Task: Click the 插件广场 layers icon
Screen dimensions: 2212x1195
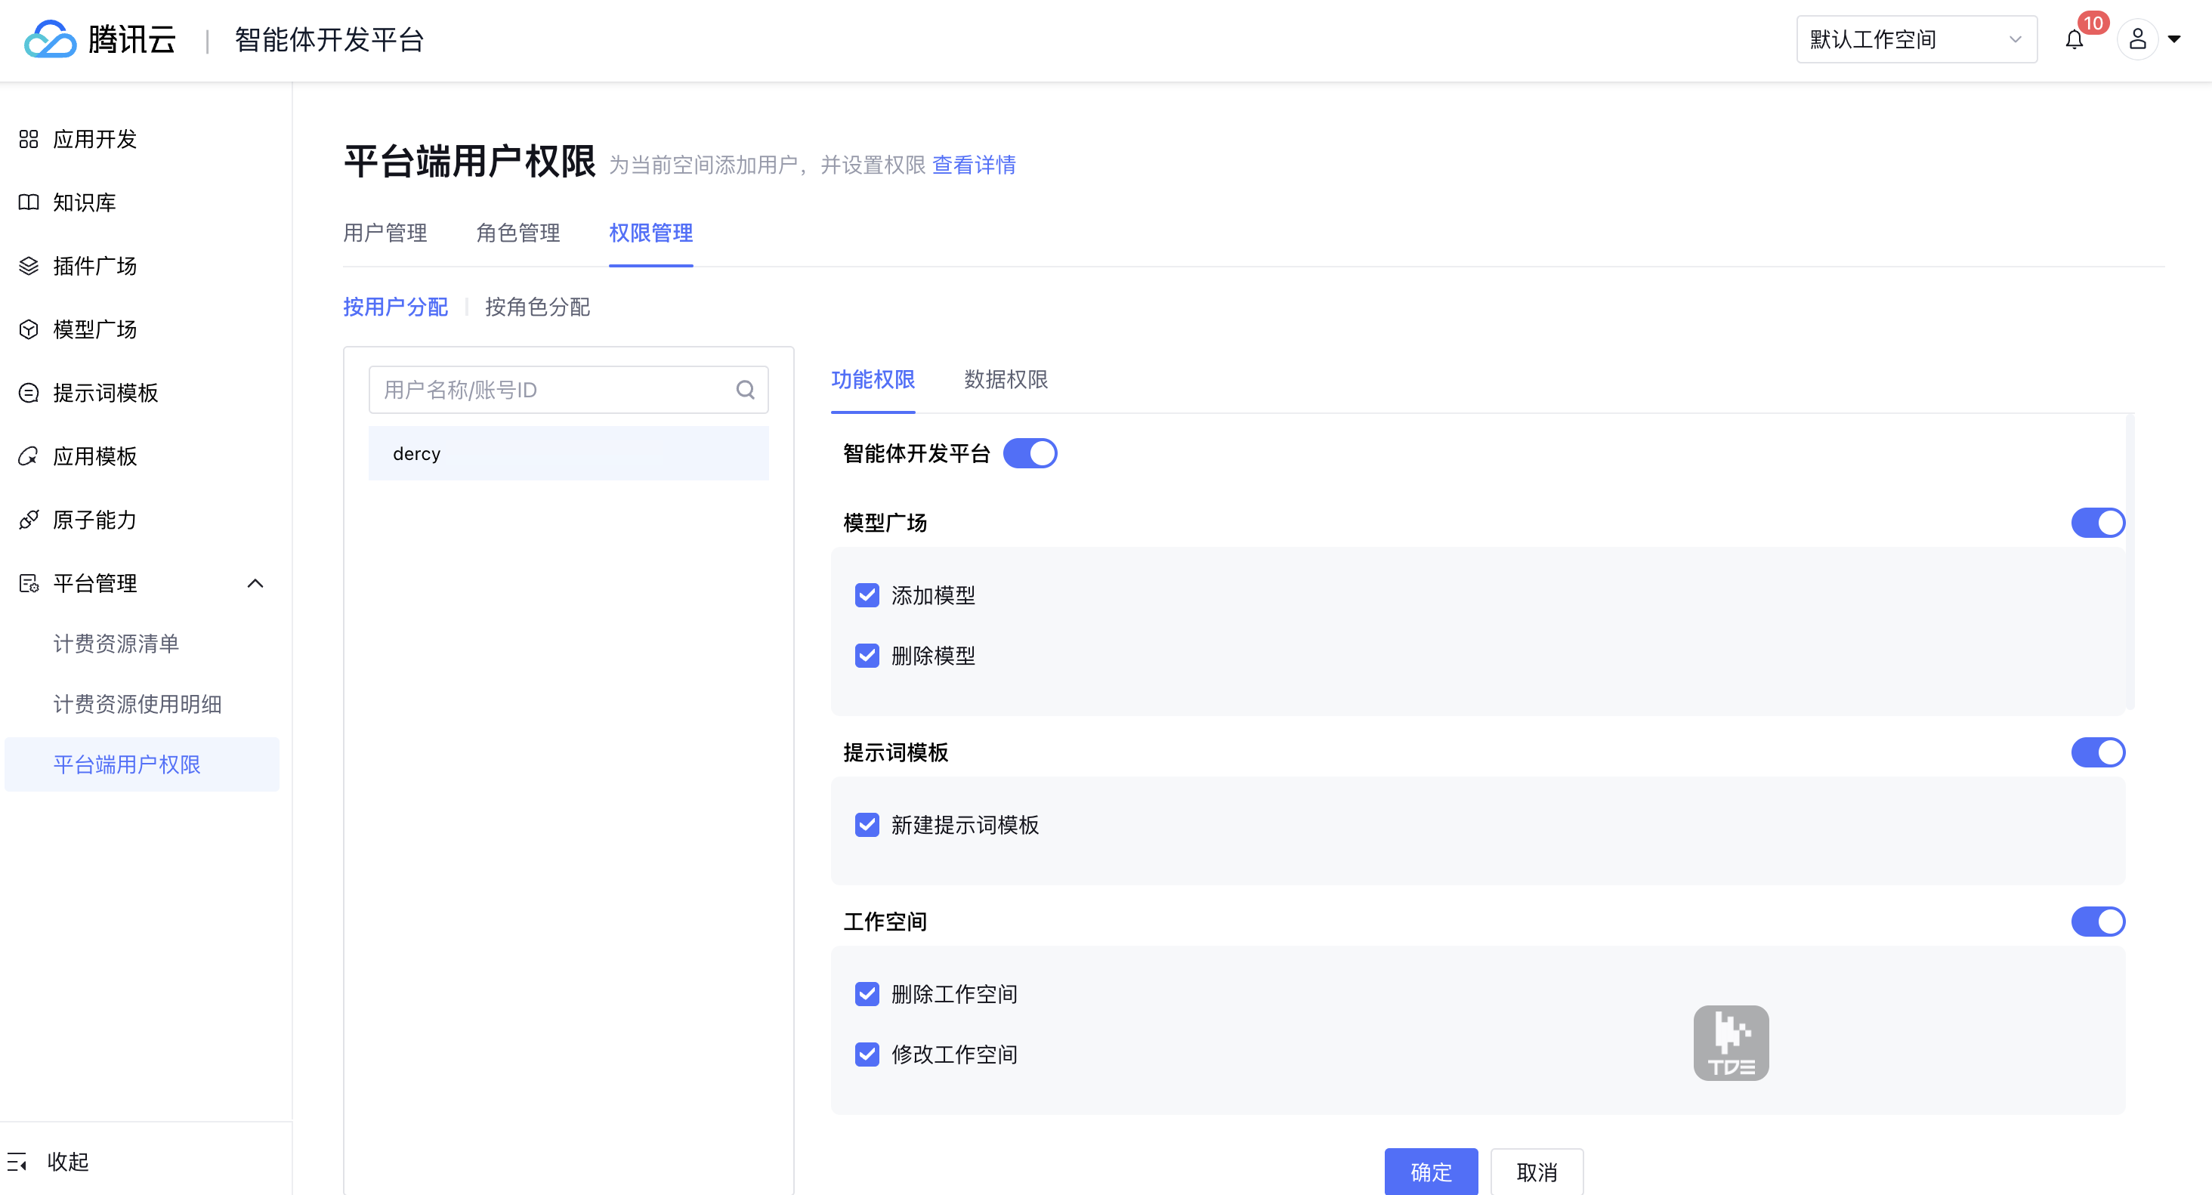Action: 29,266
